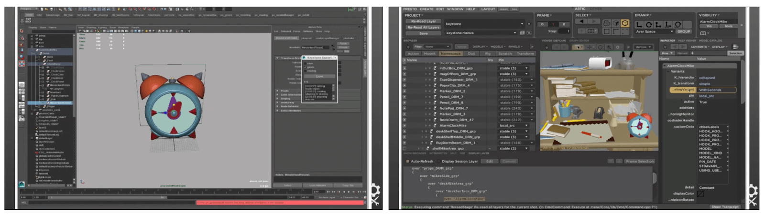Open the CREATE menu in Presto
This screenshot has height=216, width=765.
pos(426,9)
